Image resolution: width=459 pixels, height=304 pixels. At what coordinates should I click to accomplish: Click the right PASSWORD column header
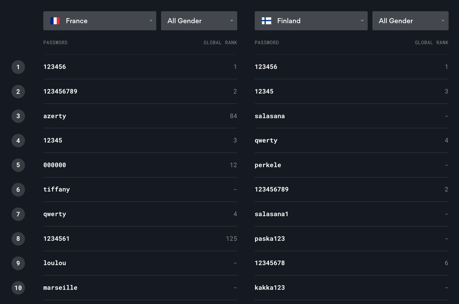click(x=267, y=43)
